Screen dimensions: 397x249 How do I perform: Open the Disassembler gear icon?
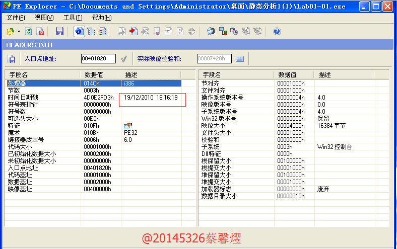tap(211, 31)
